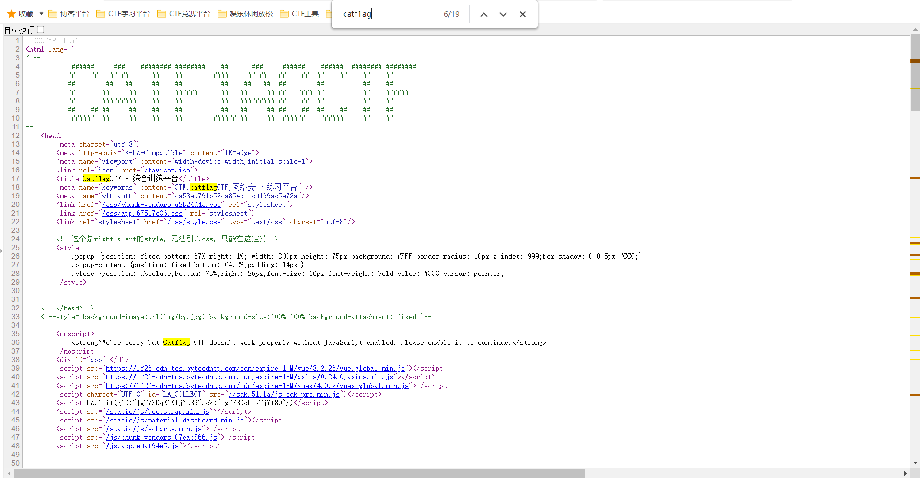Image resolution: width=920 pixels, height=479 pixels.
Task: Expand the 收藏 favorites dropdown arrow
Action: pos(41,14)
